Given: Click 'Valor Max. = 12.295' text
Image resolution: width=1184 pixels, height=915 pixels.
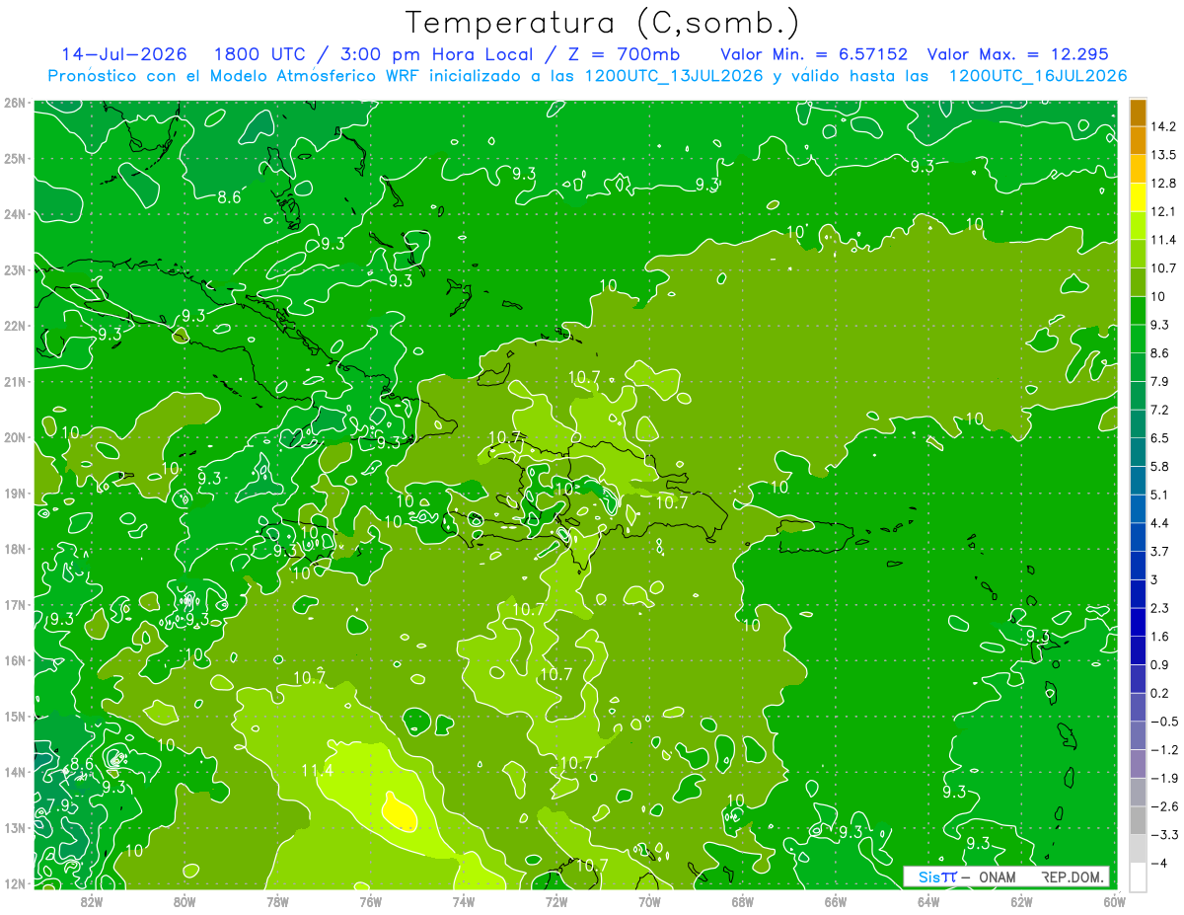Looking at the screenshot, I should [1018, 54].
